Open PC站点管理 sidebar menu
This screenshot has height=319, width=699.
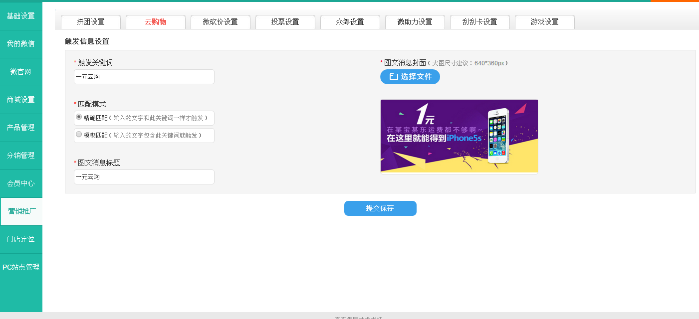[21, 267]
